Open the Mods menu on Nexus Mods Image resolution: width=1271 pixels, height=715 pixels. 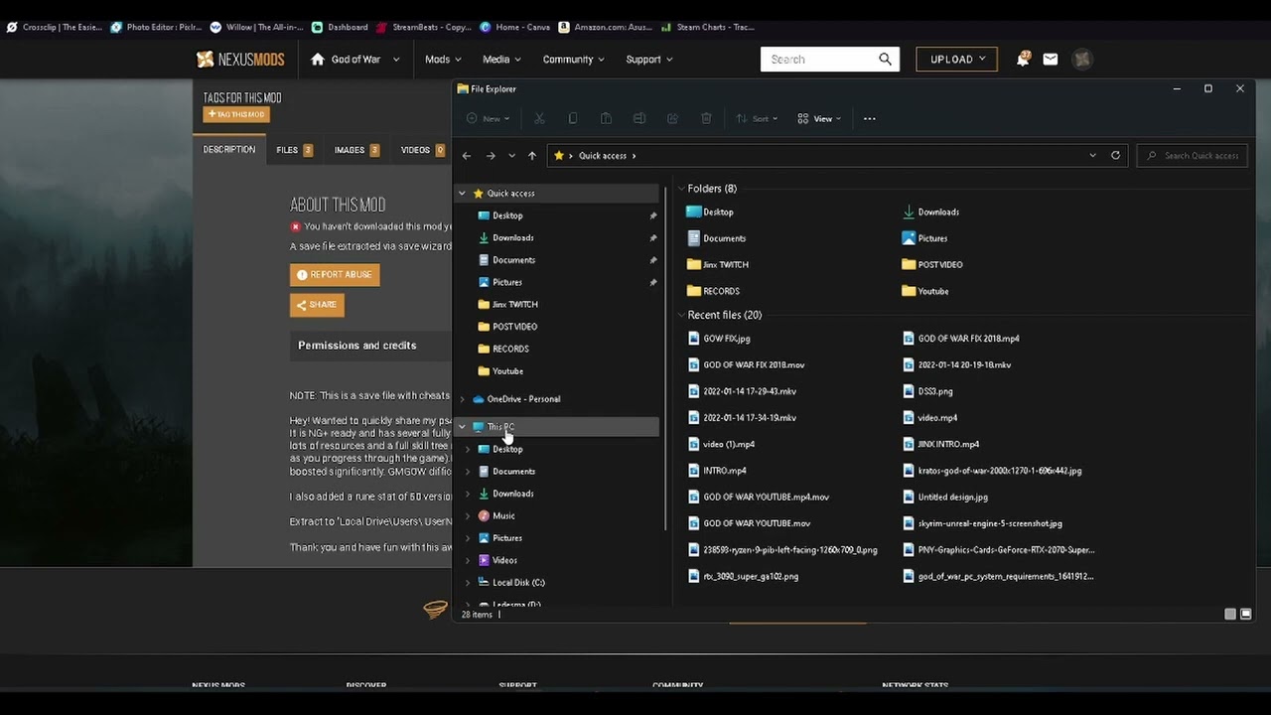point(444,60)
